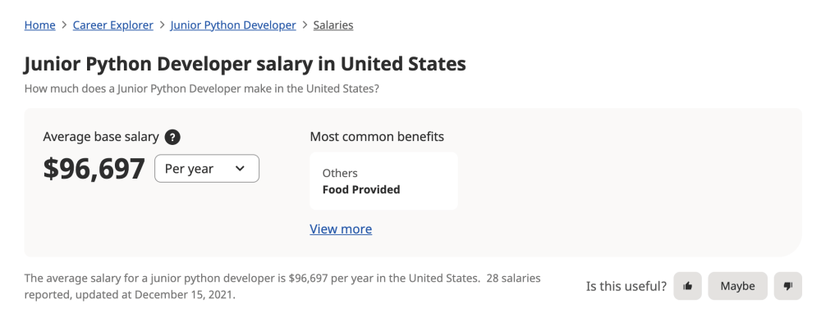Screen dimensions: 821x322
Task: Select the Salaries breadcrumb item
Action: click(333, 25)
